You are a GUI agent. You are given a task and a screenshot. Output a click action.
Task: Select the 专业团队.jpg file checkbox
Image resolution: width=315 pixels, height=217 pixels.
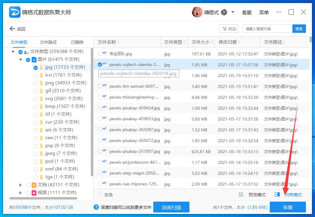(100, 54)
